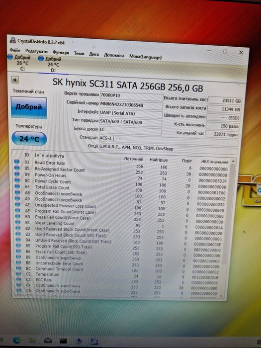Click status icon of Uncorrectable Error Count row
261x348 pixels.
18,262
